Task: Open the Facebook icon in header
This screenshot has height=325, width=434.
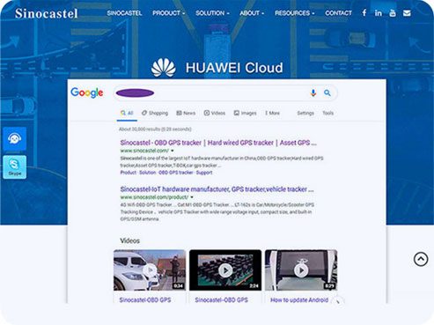Action: click(x=364, y=13)
